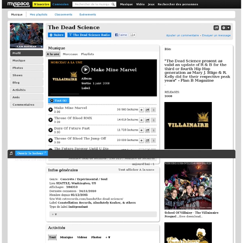Click Tout afficher A la une link
243x243 pixels.
pos(136,170)
